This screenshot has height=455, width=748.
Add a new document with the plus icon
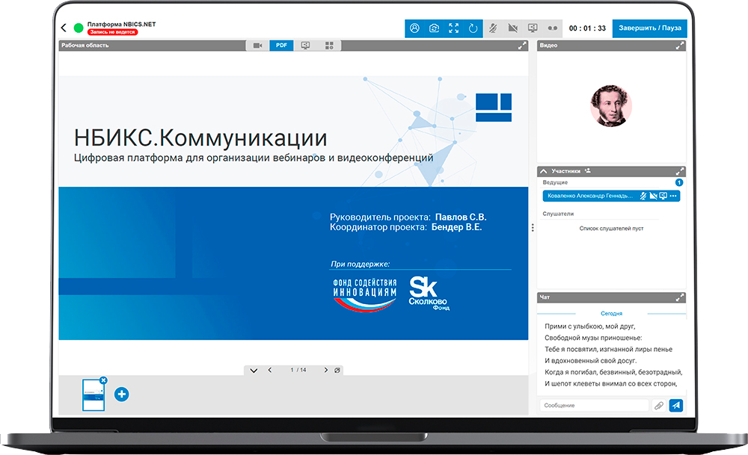(121, 394)
